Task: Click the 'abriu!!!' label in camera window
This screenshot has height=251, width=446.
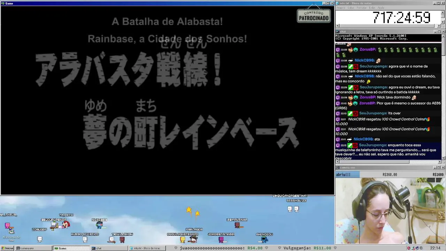Action: point(344,175)
